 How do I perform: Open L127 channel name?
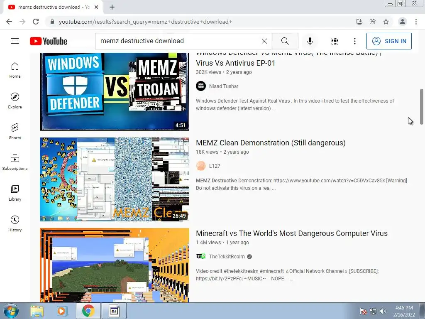click(215, 166)
